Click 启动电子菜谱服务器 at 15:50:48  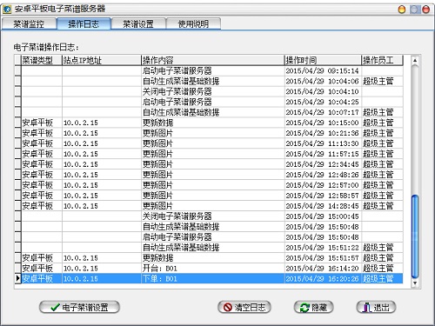pos(212,237)
